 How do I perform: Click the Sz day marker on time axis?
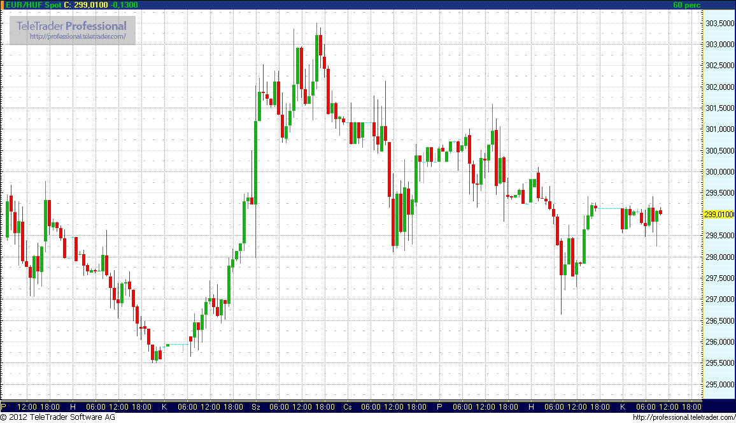(256, 406)
